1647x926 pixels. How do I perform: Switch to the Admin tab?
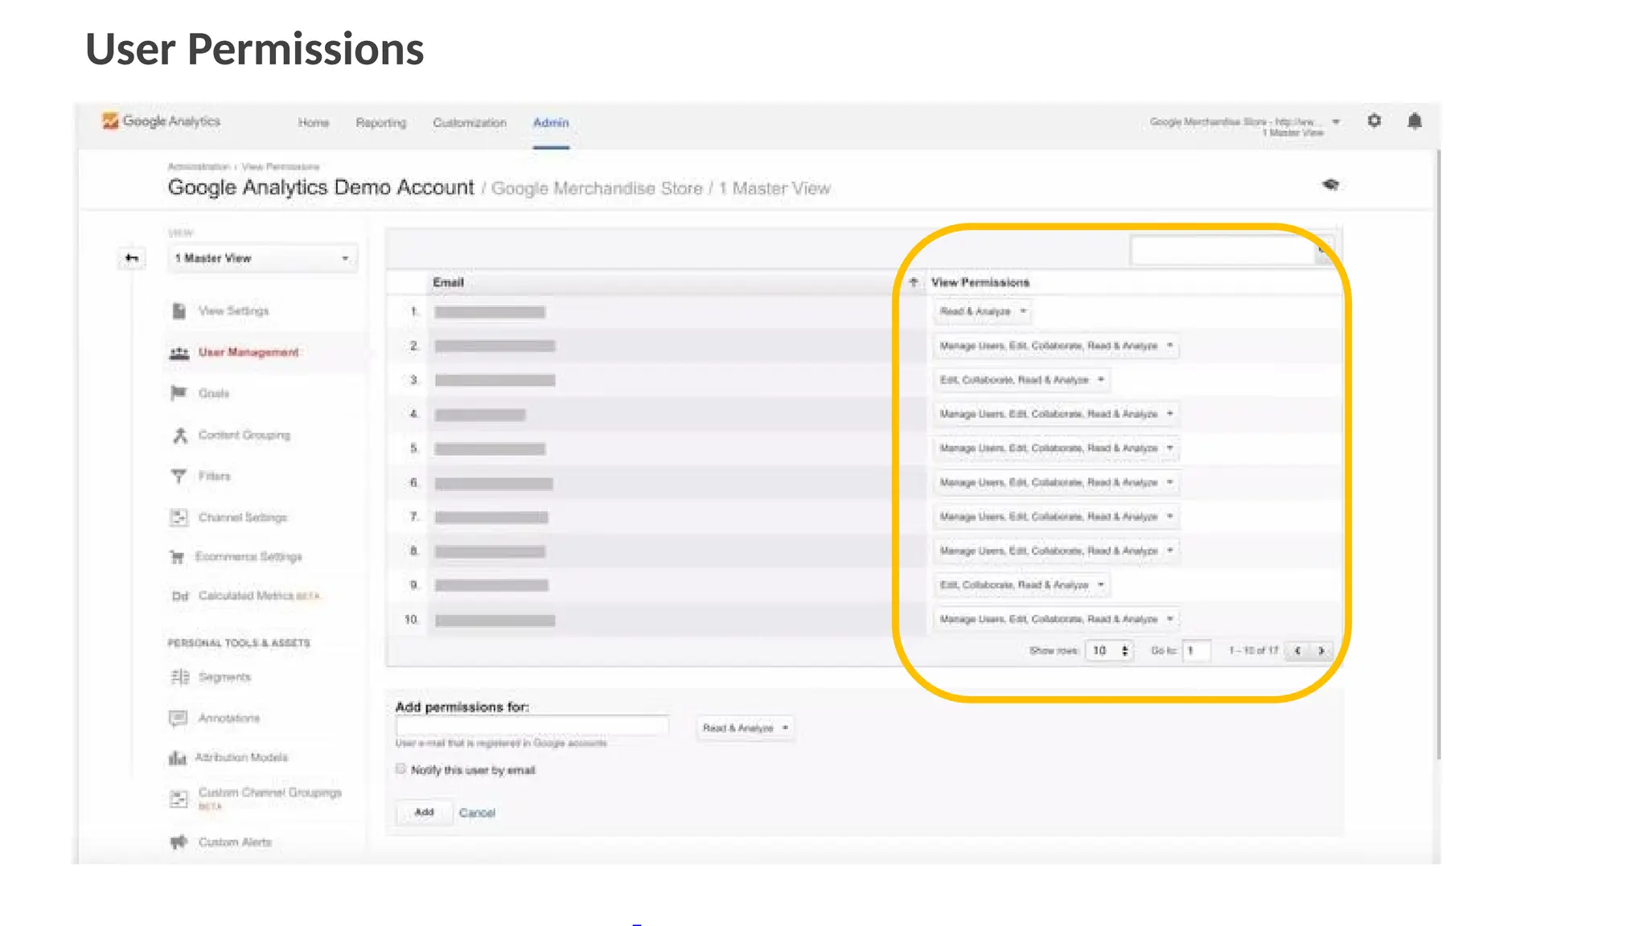(551, 123)
